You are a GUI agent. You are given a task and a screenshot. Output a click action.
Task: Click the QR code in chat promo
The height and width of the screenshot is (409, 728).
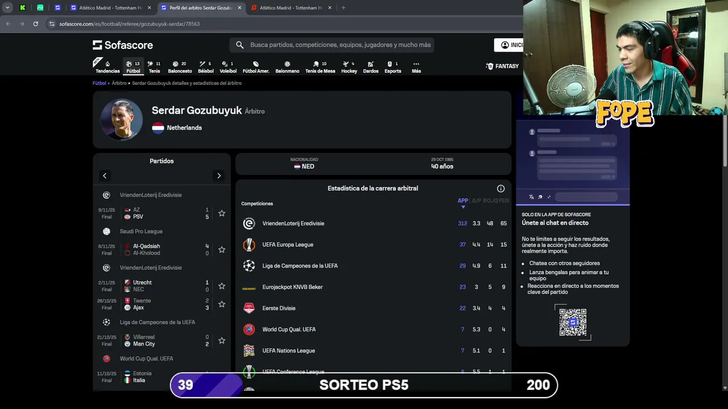pos(573,322)
